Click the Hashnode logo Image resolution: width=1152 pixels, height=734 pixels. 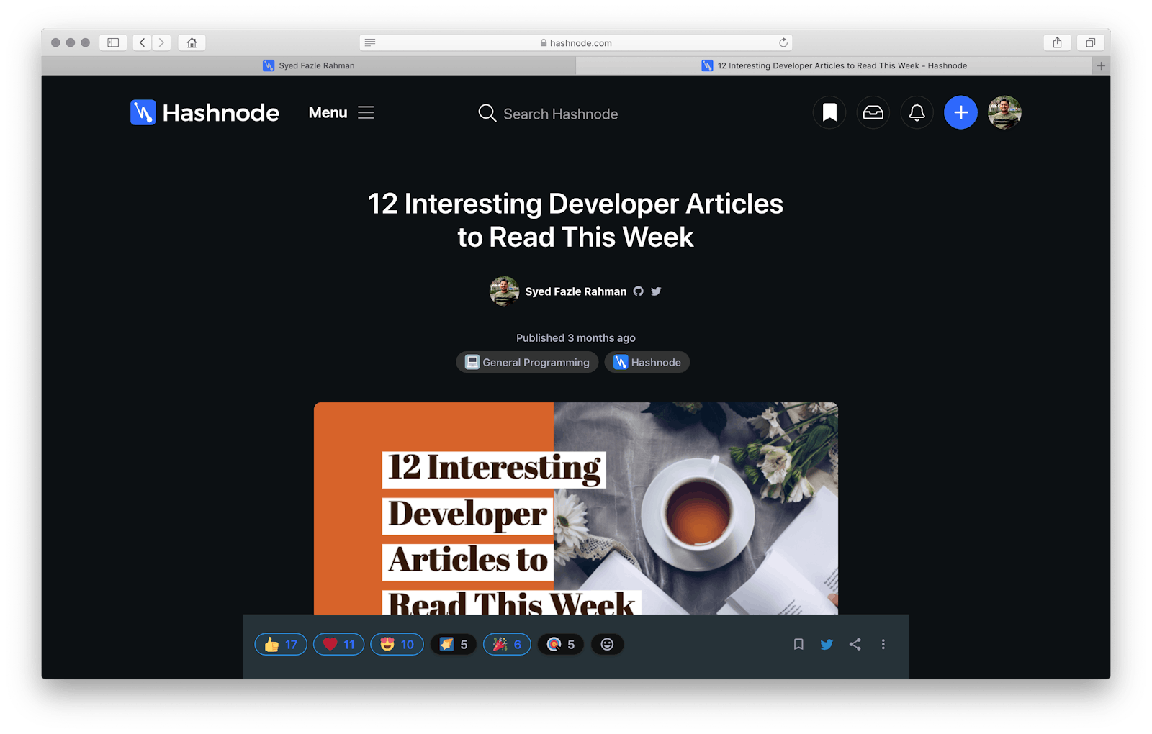[x=204, y=112]
